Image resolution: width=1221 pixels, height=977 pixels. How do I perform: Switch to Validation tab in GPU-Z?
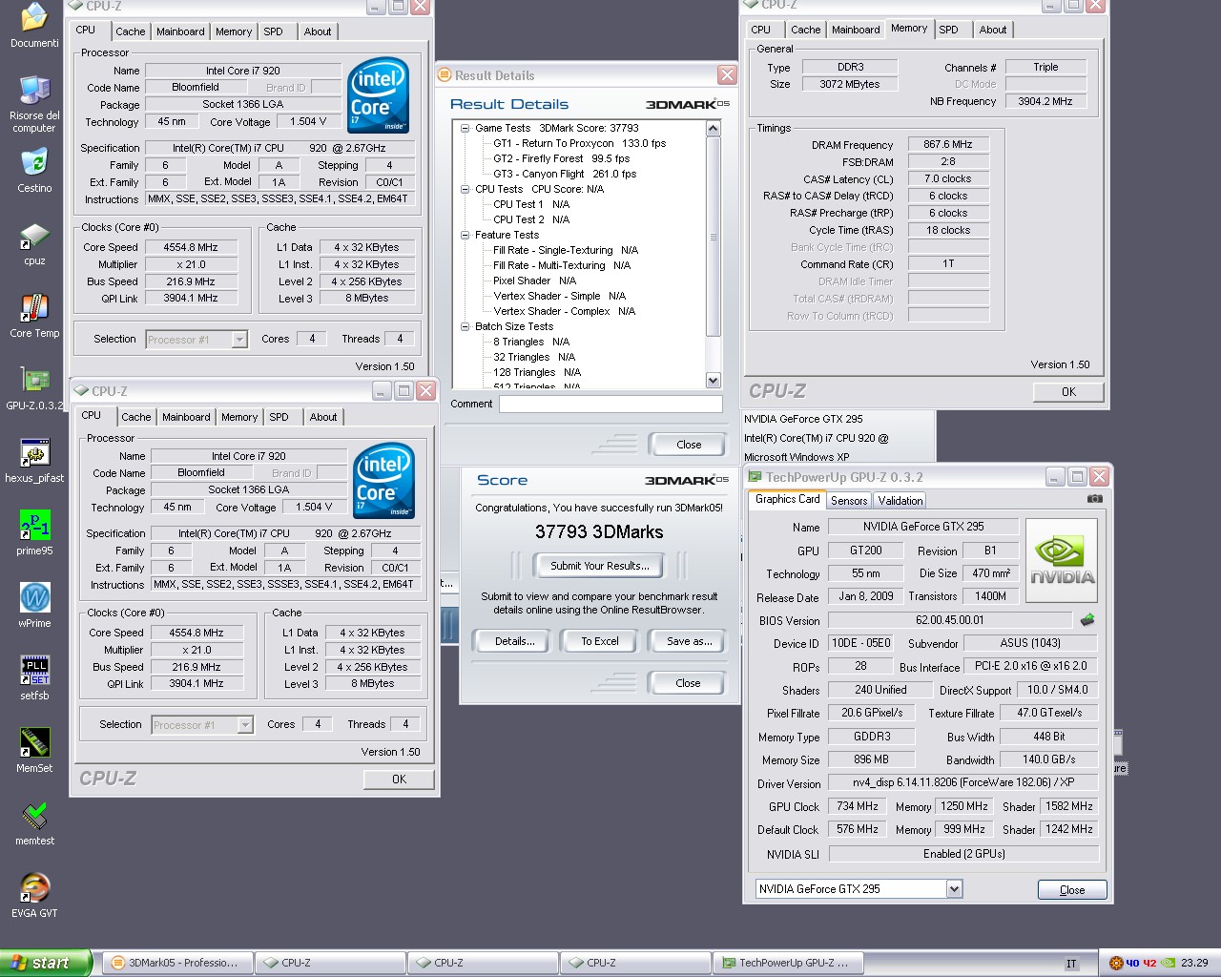click(x=900, y=501)
